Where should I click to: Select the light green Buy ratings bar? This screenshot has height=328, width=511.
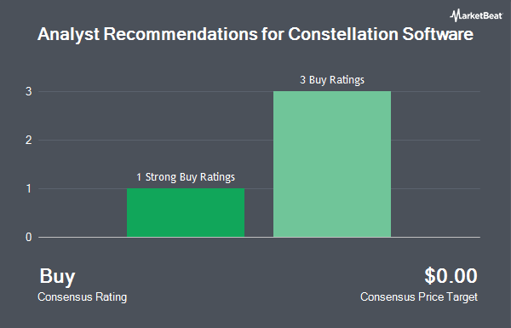[x=332, y=164]
